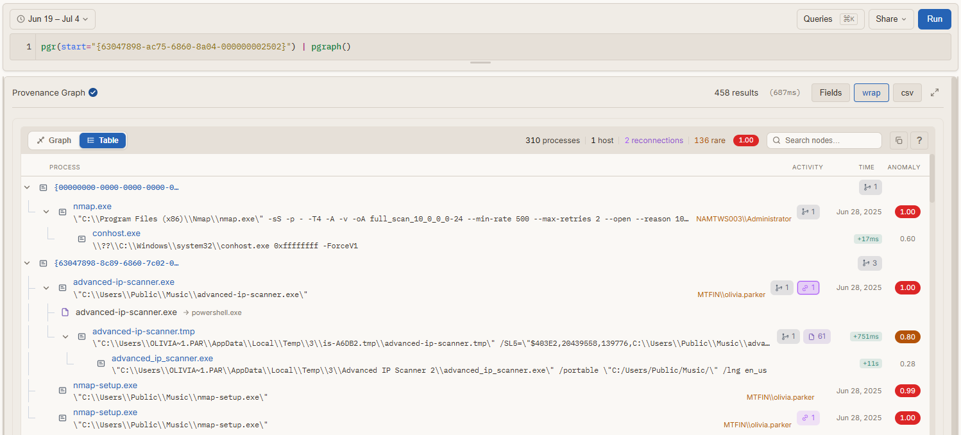Click the 310 processes summary text

(x=552, y=140)
